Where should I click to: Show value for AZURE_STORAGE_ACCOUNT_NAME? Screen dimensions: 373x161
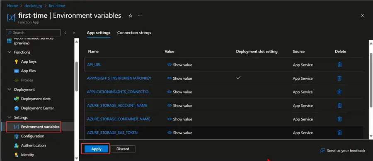(x=179, y=106)
